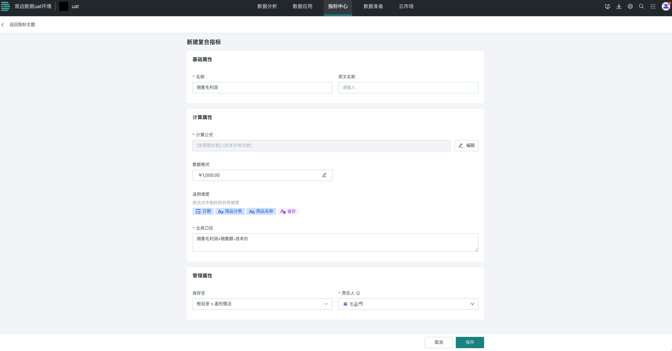This screenshot has height=351, width=672.
Task: Open the app grid launcher icon
Action: [653, 6]
